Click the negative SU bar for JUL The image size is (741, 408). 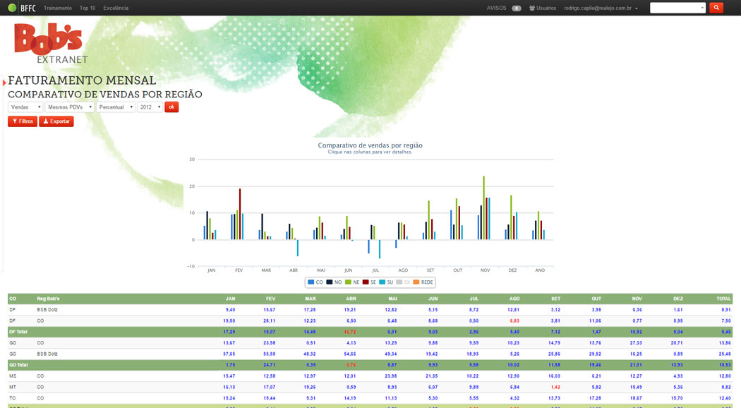(380, 249)
